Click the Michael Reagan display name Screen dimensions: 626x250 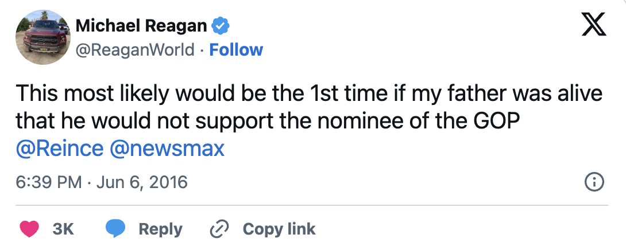[x=142, y=26]
